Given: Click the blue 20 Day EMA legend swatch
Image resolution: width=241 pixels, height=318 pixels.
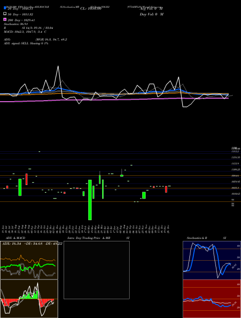Looking at the screenshot, I should pos(5,8).
